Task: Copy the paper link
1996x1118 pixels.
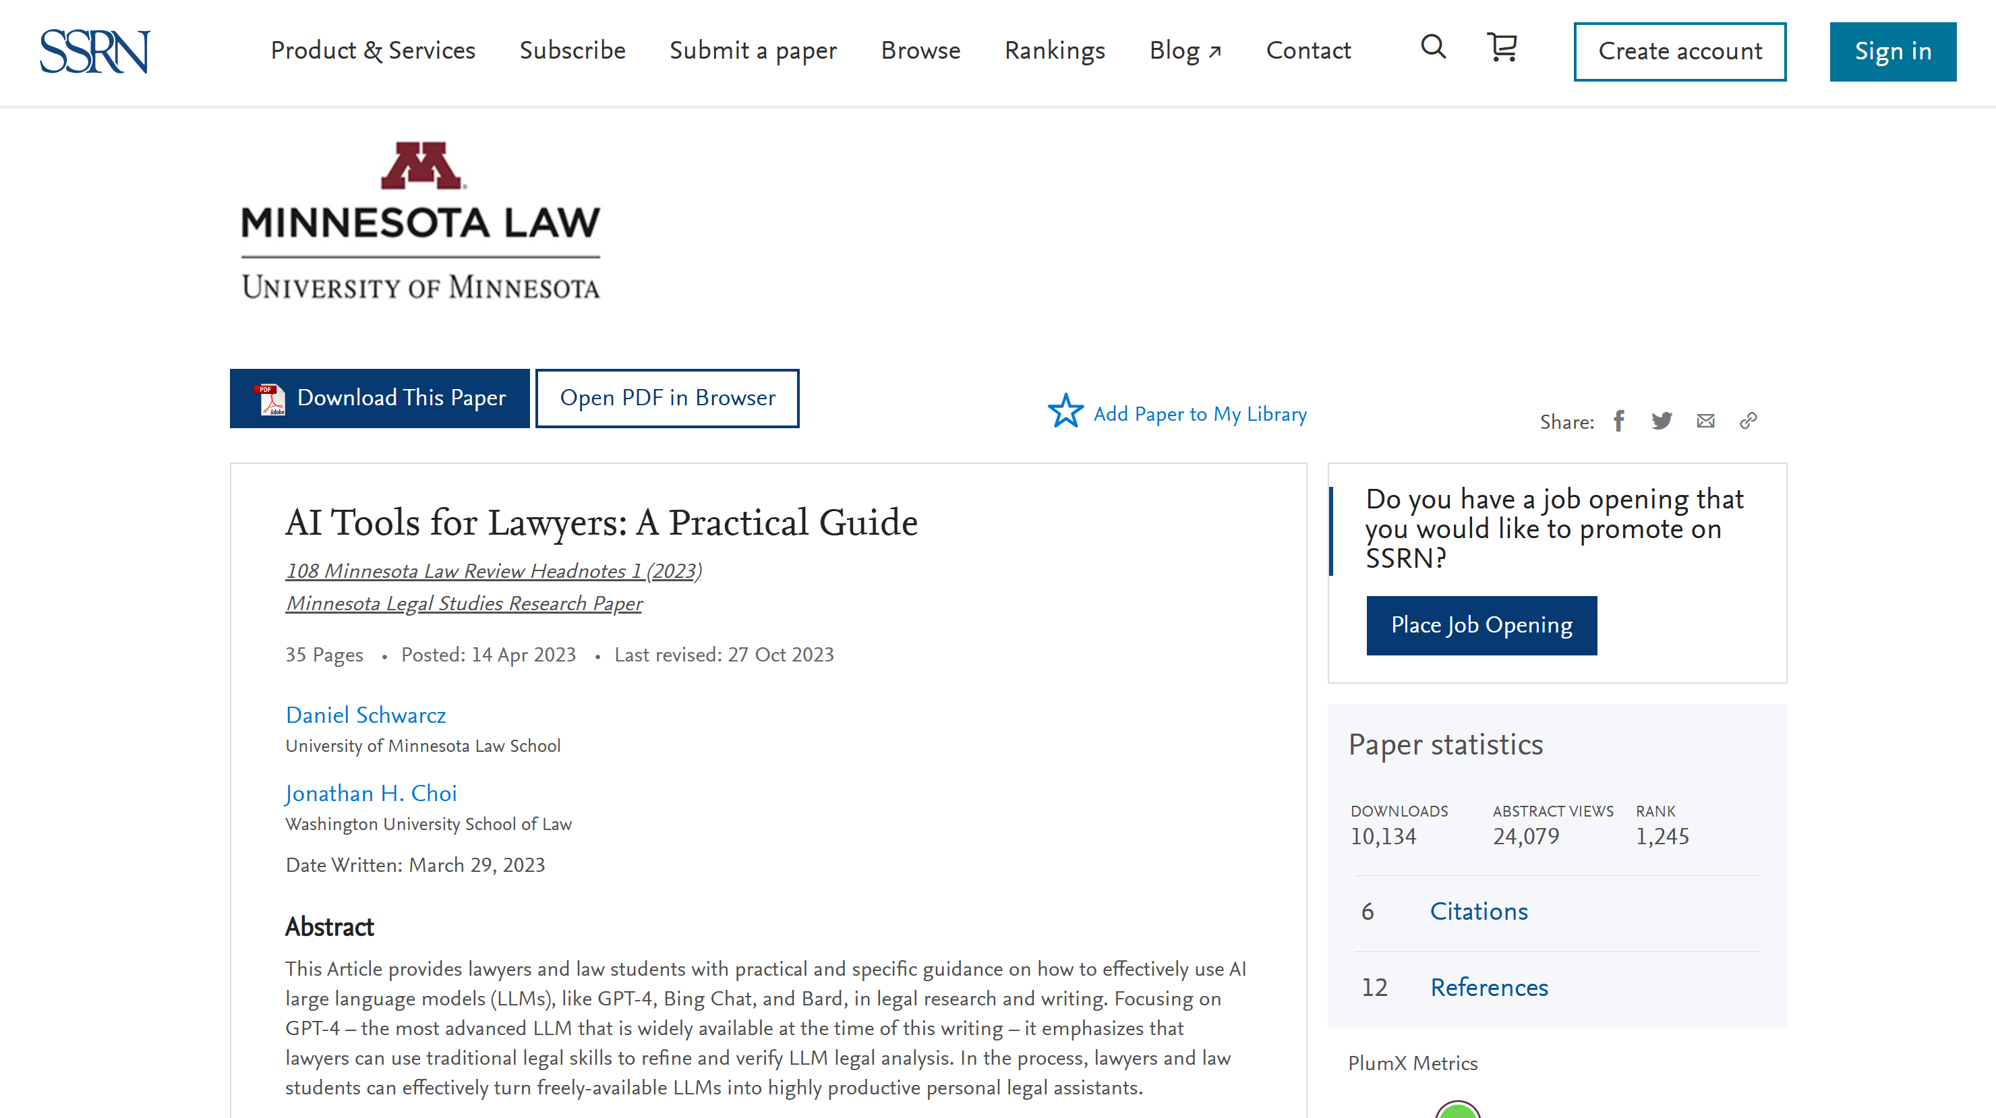Action: pos(1748,421)
